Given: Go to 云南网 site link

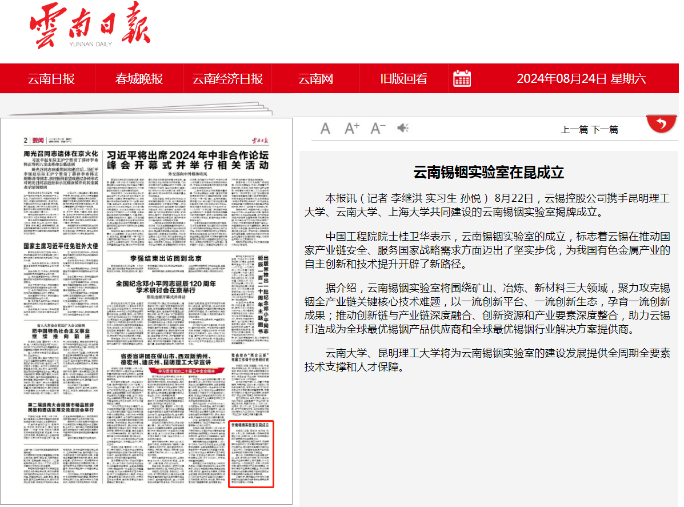Looking at the screenshot, I should (x=315, y=79).
